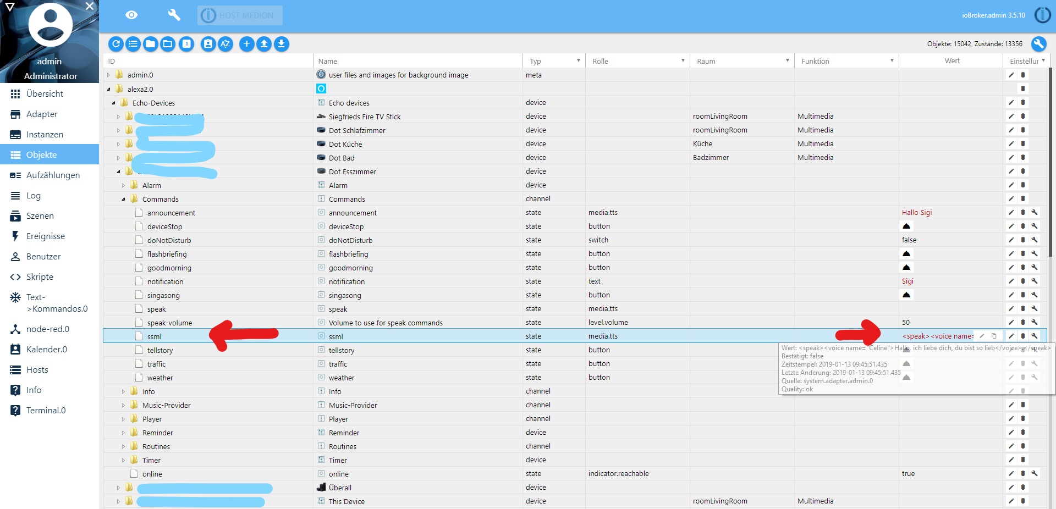Click the ioBroker power logo top right
The height and width of the screenshot is (509, 1056).
pos(1042,15)
